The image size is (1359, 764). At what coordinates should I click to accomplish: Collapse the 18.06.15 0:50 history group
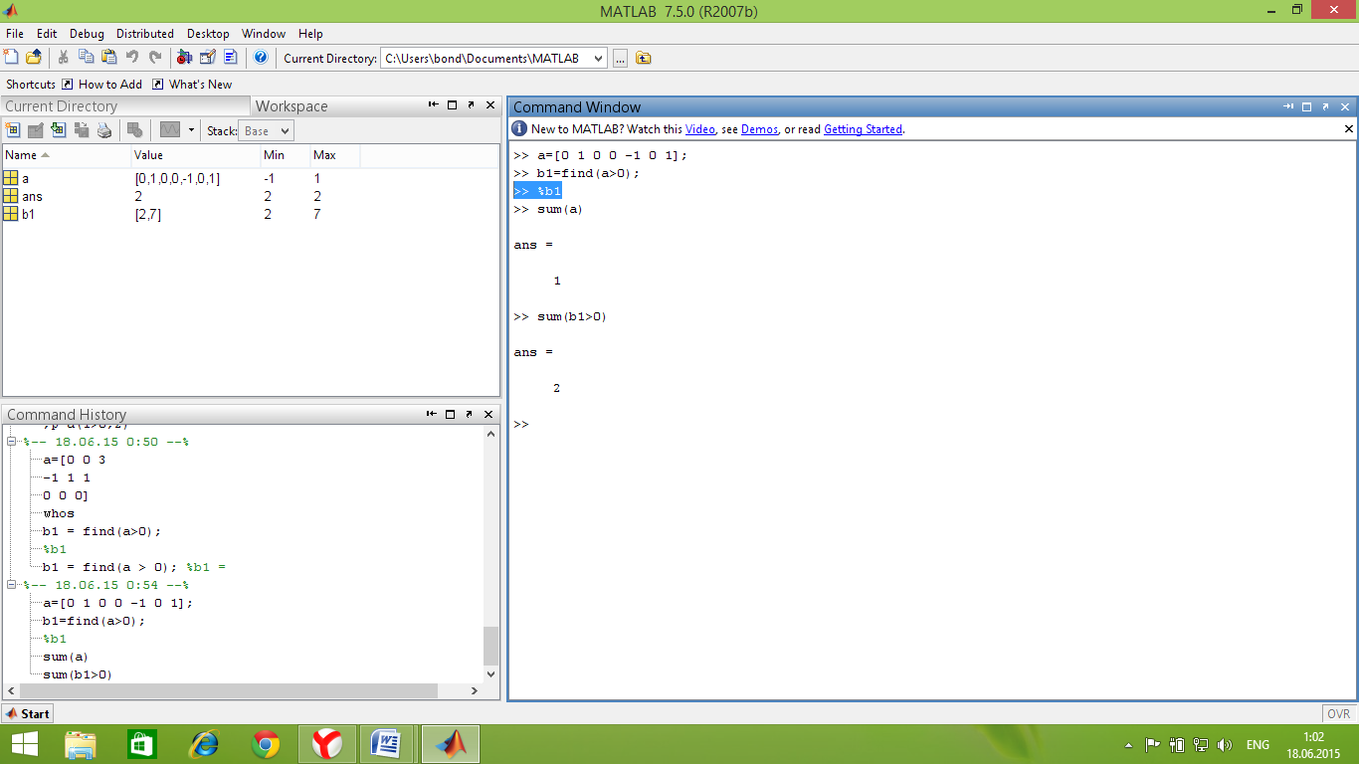pyautogui.click(x=13, y=442)
